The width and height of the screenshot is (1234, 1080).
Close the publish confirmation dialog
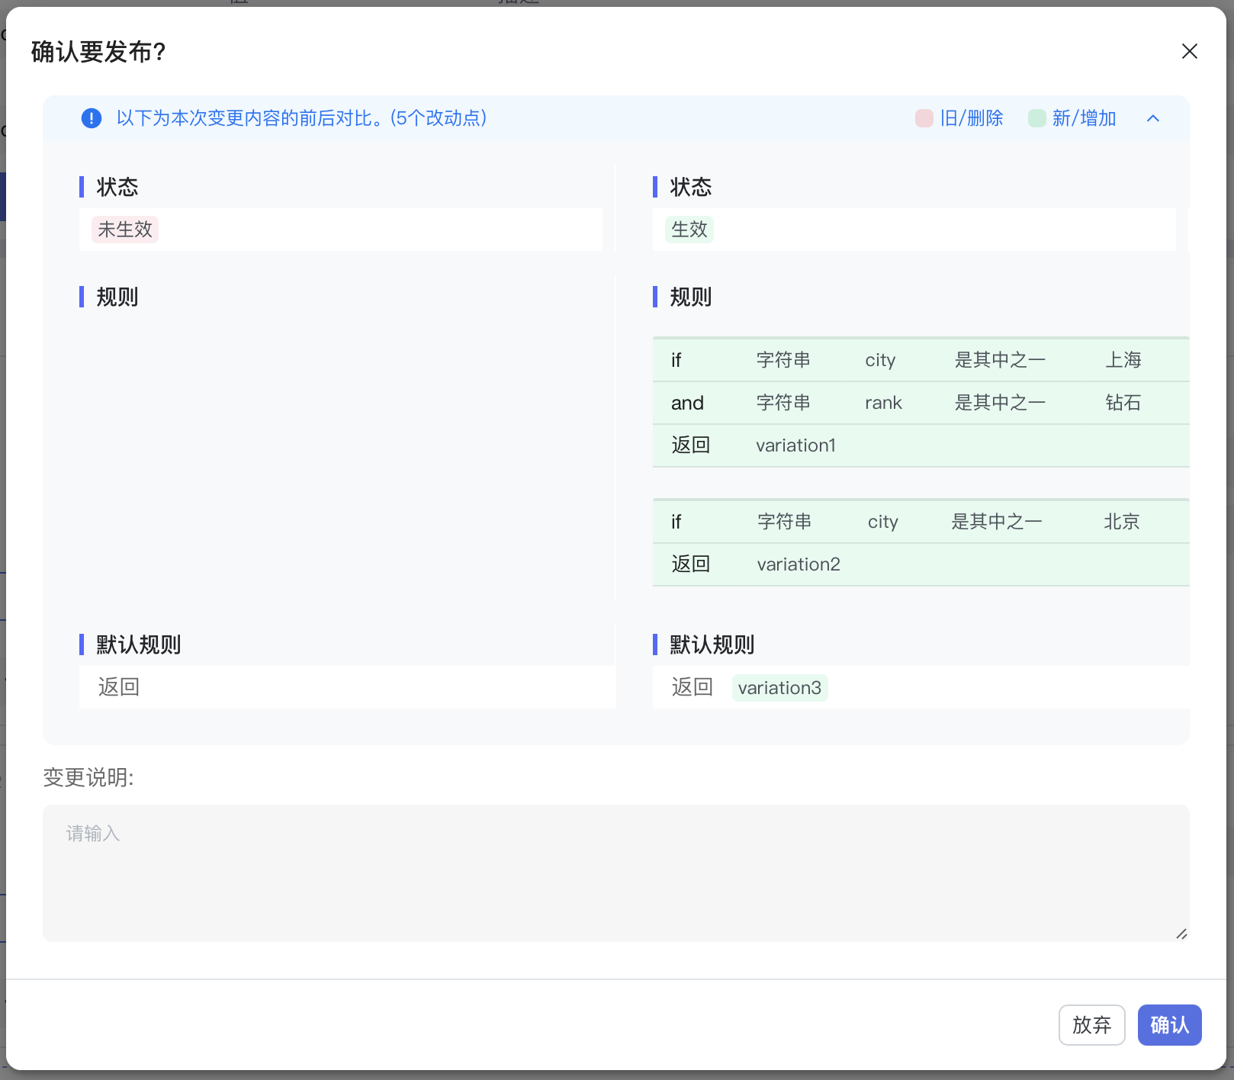click(1189, 52)
